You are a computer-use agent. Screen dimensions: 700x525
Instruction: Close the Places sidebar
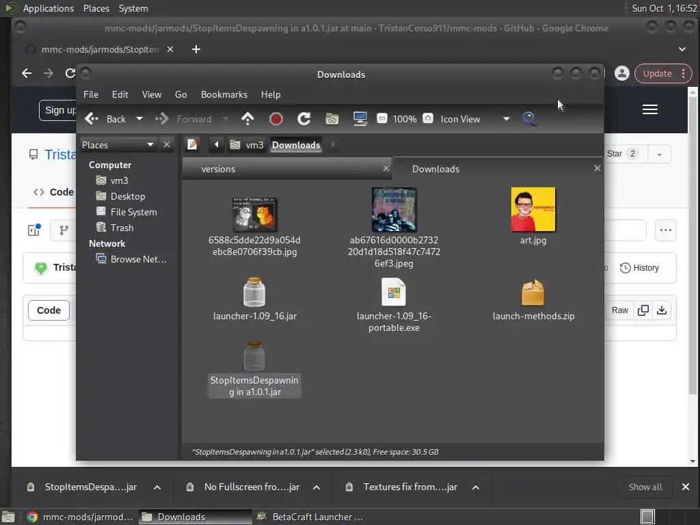167,145
